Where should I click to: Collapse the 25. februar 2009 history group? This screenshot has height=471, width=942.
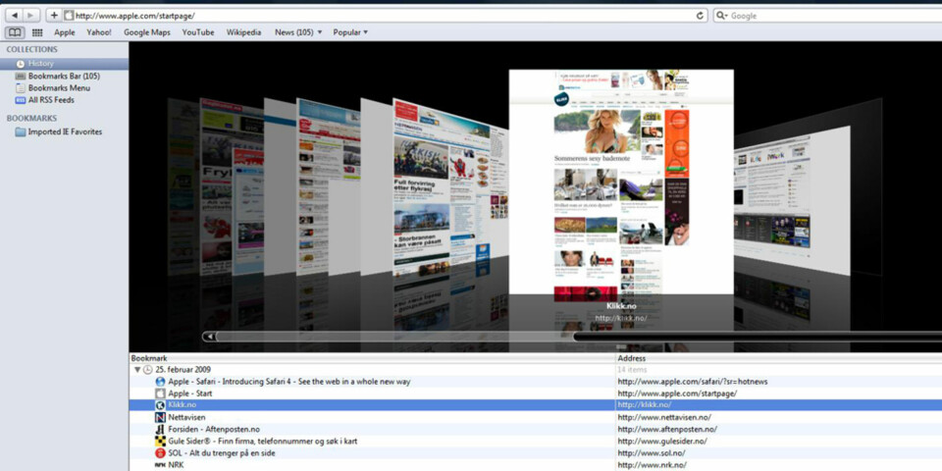pos(137,370)
